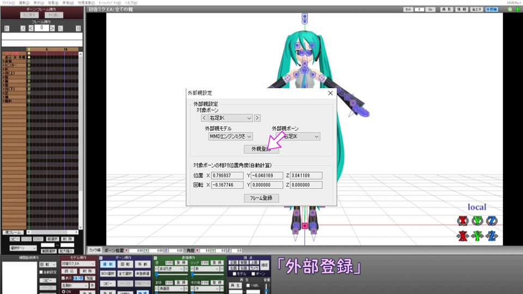
Task: Click the 情報 info button
Action: point(462,9)
